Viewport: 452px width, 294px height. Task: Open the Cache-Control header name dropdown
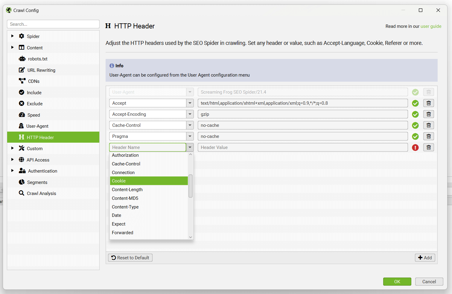tap(190, 125)
